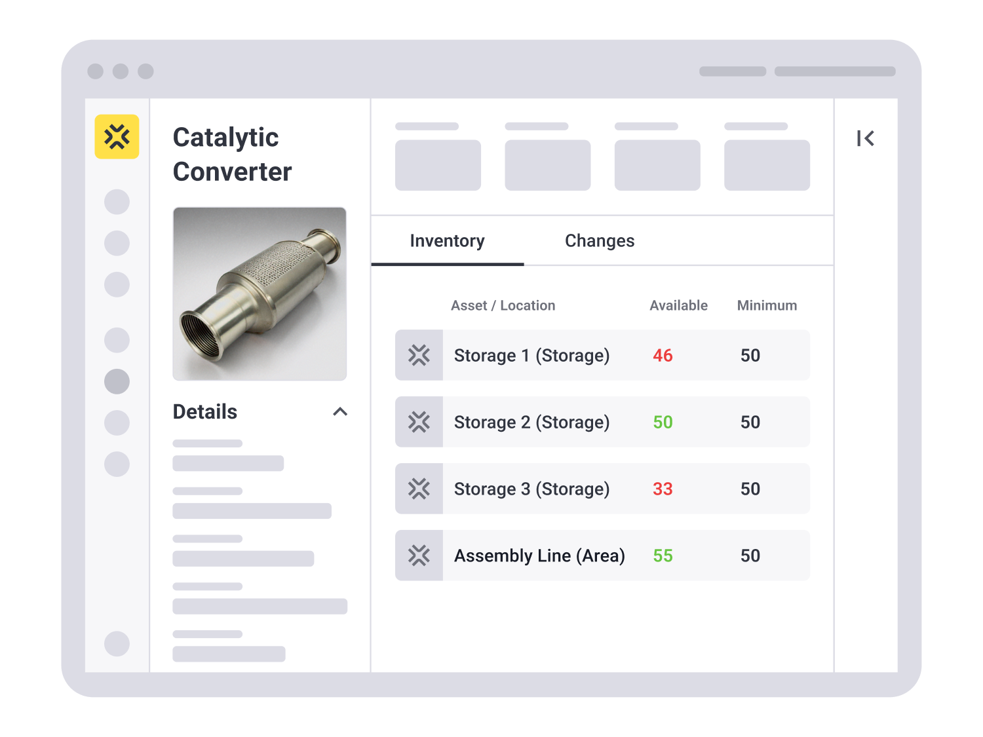Select the darker highlighted sidebar circle
This screenshot has height=737, width=983.
click(117, 381)
